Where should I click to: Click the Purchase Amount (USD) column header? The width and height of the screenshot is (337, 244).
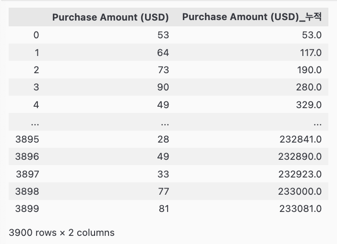tap(110, 18)
